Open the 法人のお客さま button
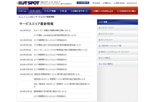 pos(83,3)
